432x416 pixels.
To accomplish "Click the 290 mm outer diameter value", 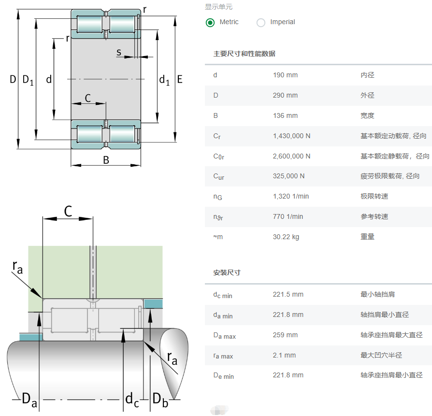I will coord(285,95).
